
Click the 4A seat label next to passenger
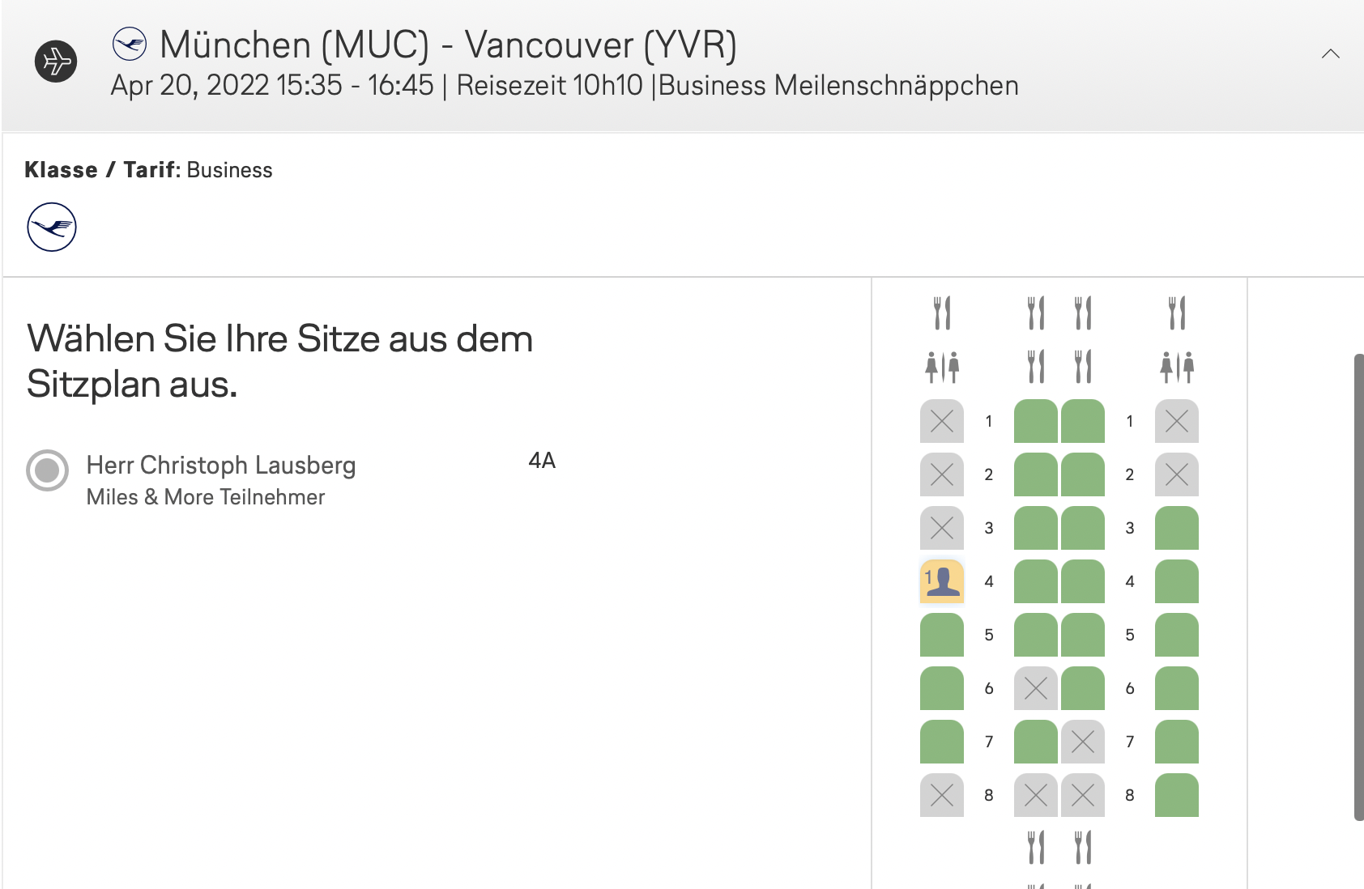[x=542, y=461]
